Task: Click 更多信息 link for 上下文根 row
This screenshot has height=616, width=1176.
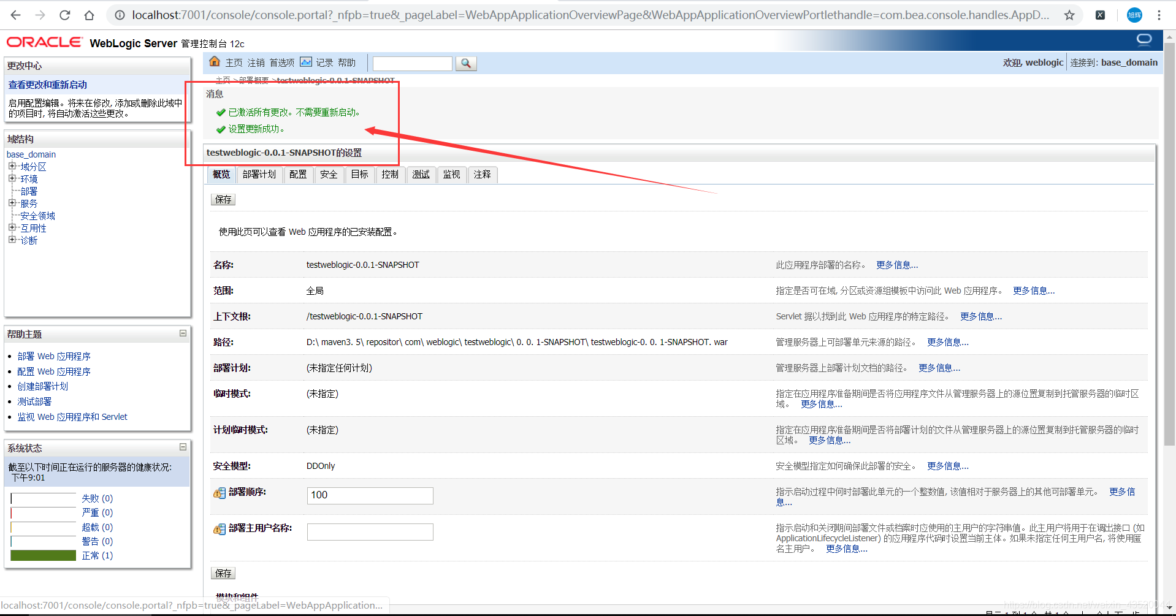Action: 981,316
